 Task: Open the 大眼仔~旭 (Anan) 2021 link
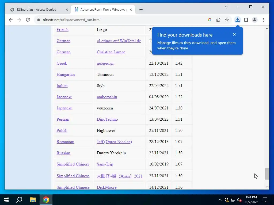(120, 176)
